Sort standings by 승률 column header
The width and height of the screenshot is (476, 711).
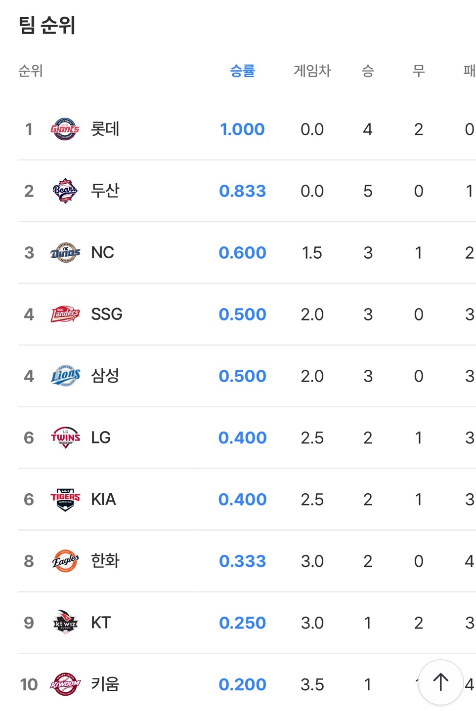[242, 71]
